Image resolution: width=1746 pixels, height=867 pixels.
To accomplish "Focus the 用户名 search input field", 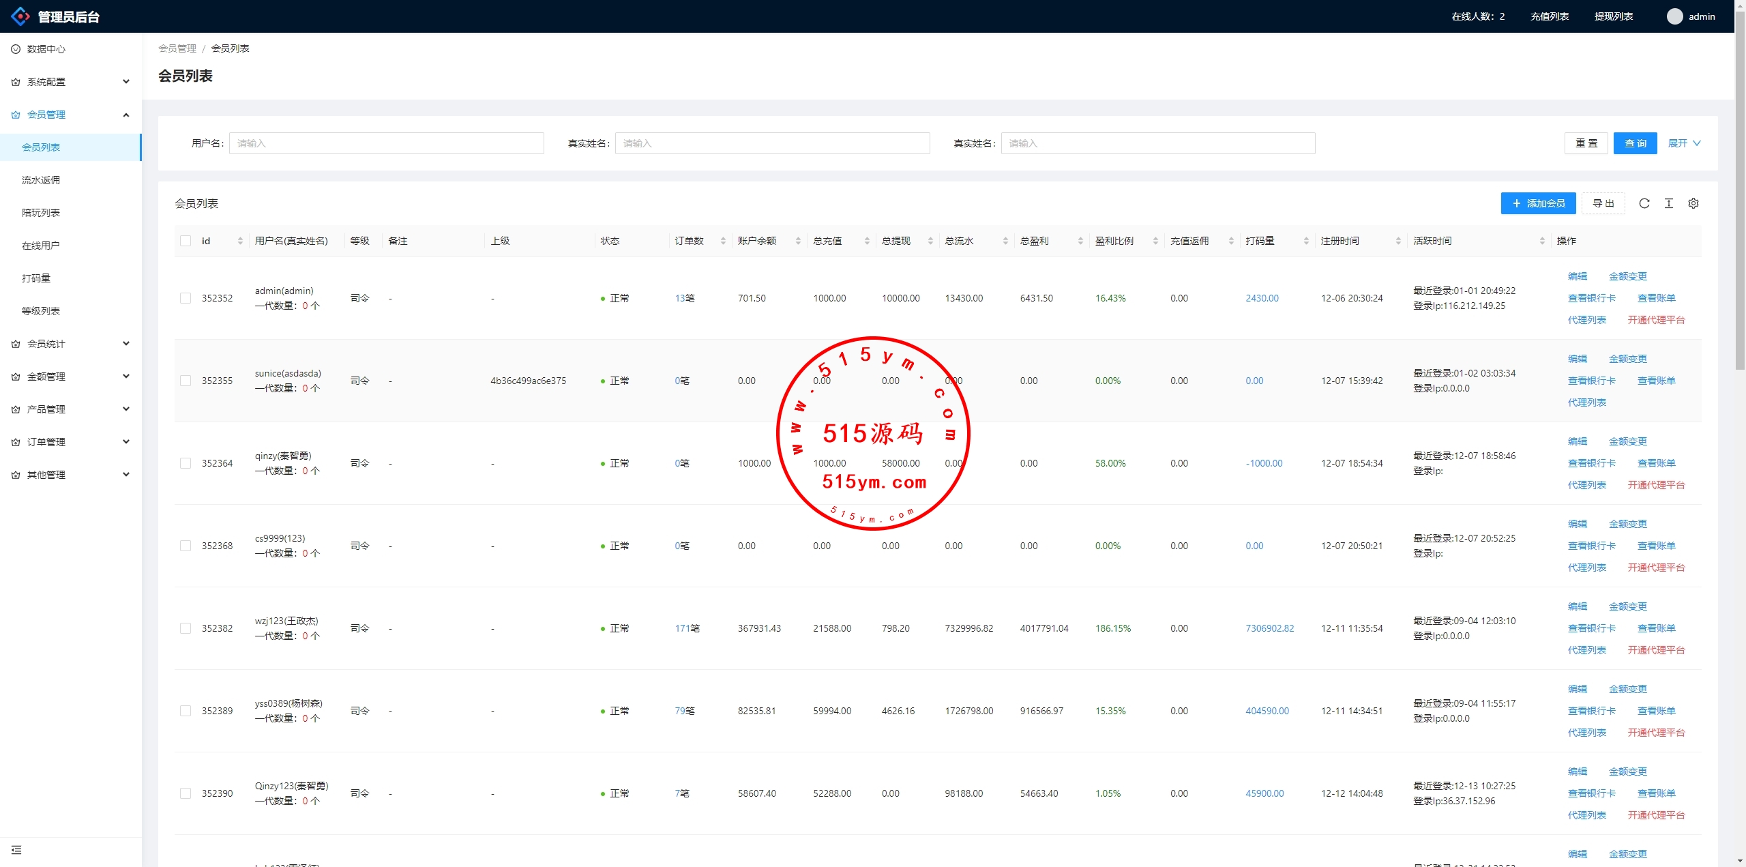I will pos(386,143).
